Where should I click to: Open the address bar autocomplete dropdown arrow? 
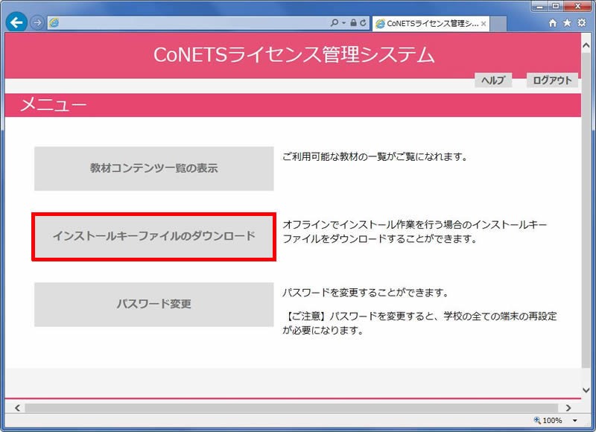point(343,23)
